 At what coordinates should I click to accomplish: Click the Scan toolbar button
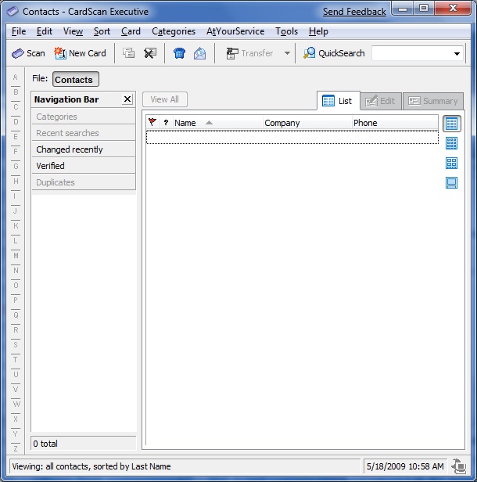pos(28,53)
